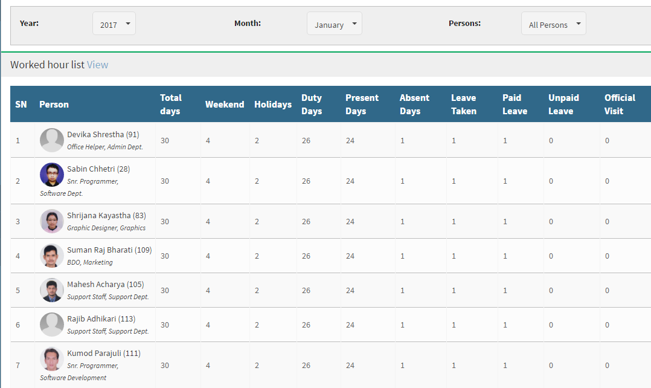The height and width of the screenshot is (388, 651).
Task: Select the name Mahesh Acharya (105)
Action: (x=106, y=285)
